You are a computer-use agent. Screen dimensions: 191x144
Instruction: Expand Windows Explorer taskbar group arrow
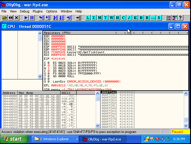pos(77,139)
